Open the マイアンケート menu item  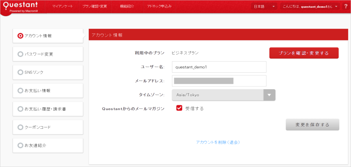point(62,7)
